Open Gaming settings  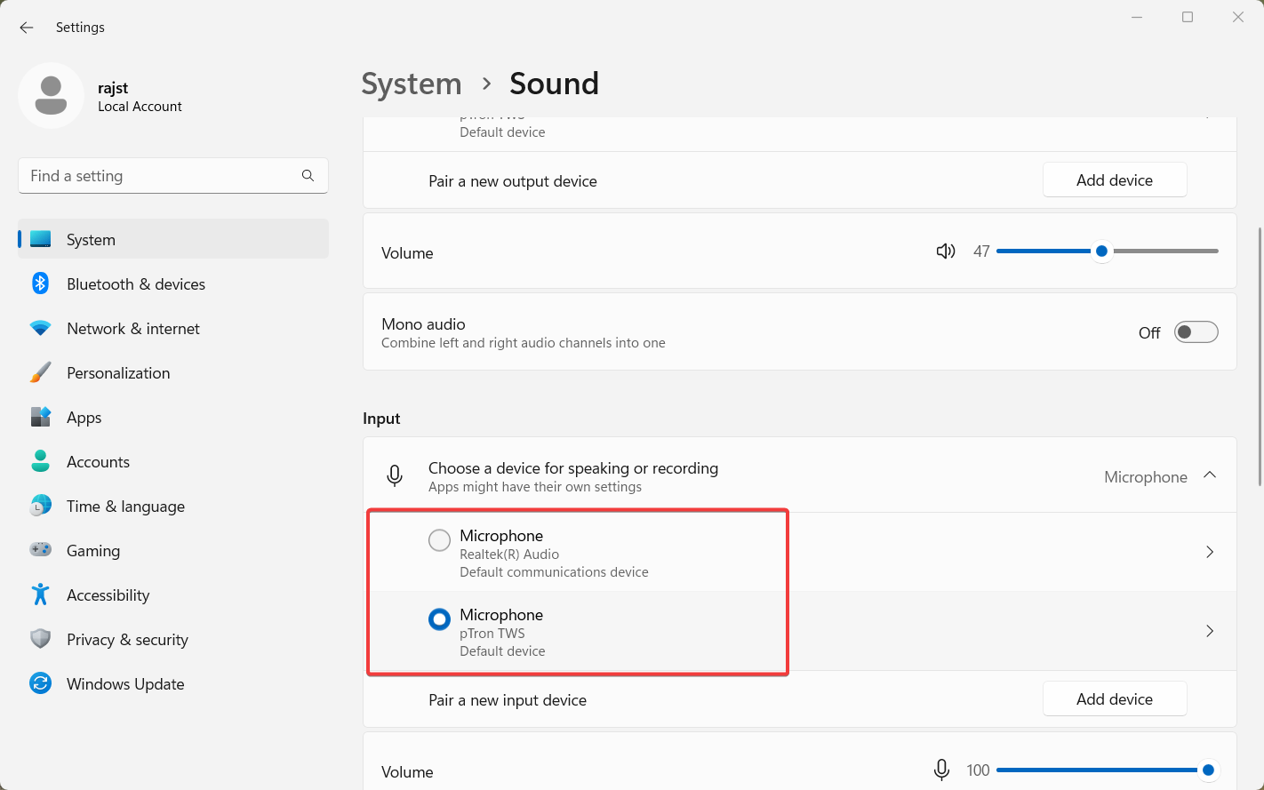point(173,550)
